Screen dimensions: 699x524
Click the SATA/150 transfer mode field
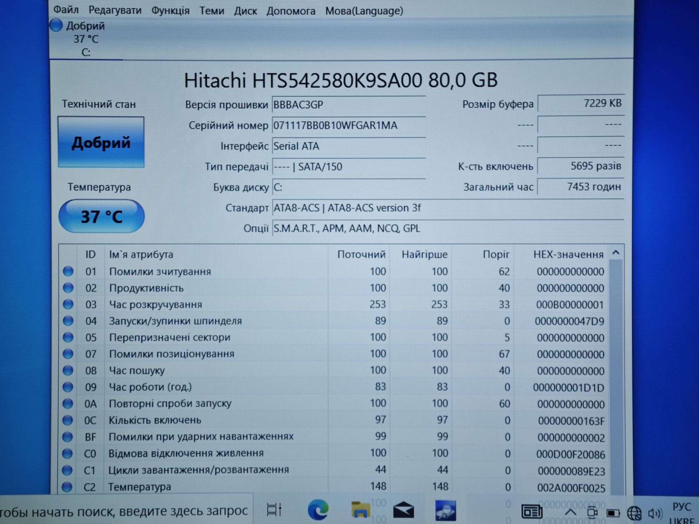point(349,167)
